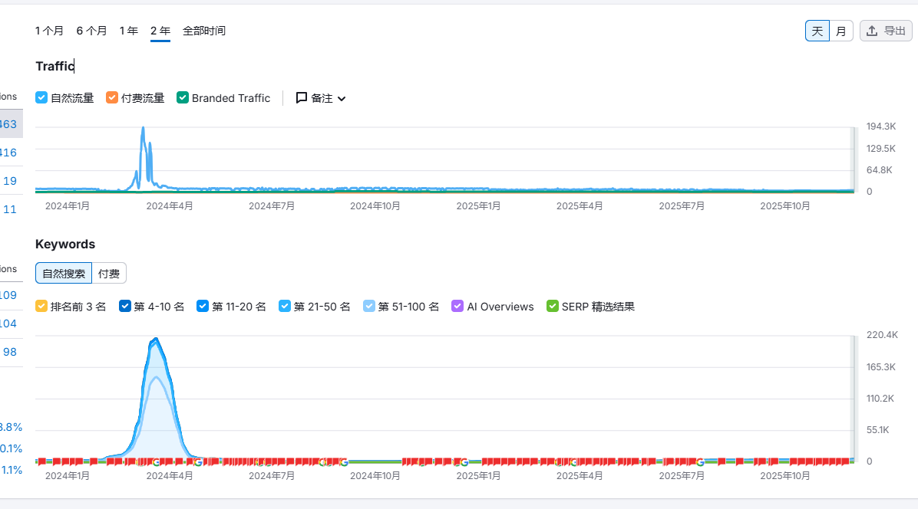Disable the AI Overviews series
Screen dimensions: 918x509
(458, 307)
